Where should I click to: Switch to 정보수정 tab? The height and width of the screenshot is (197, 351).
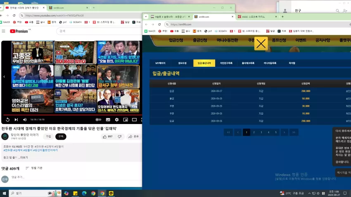click(182, 63)
